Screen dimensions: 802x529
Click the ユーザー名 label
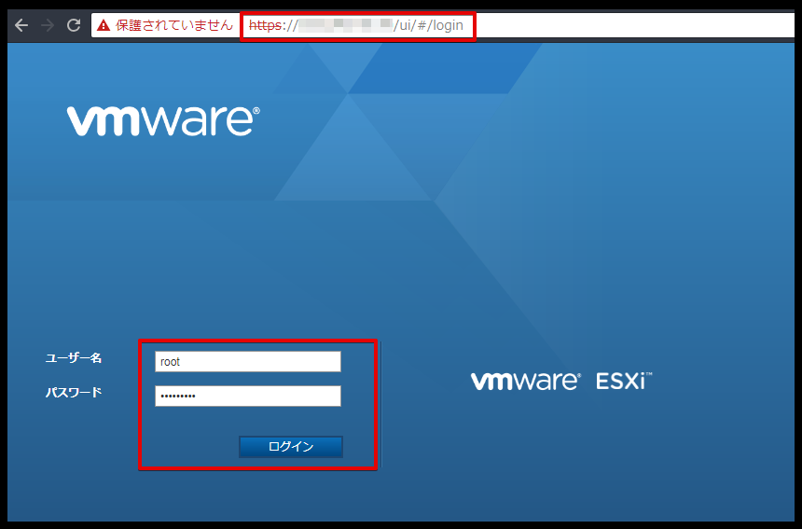[74, 357]
